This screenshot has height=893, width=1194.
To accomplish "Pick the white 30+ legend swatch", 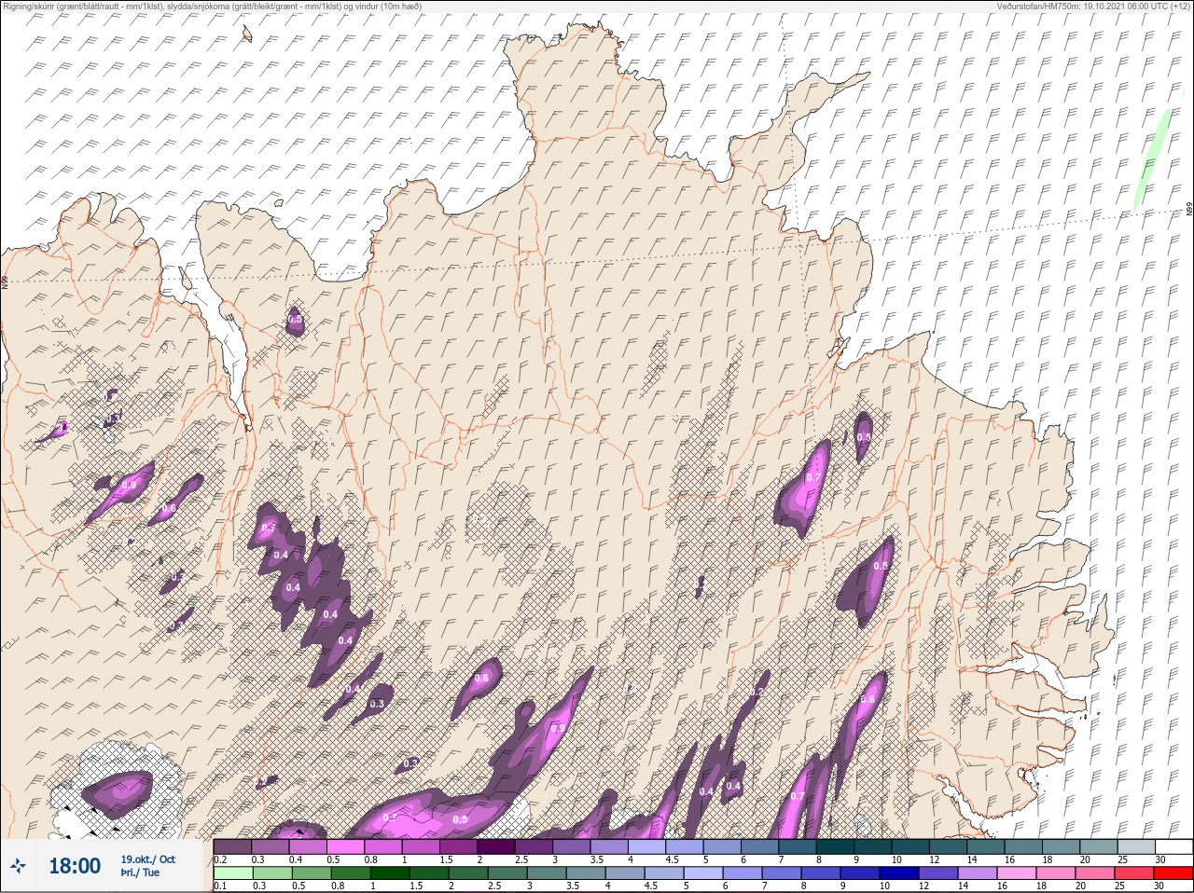I will [1173, 846].
